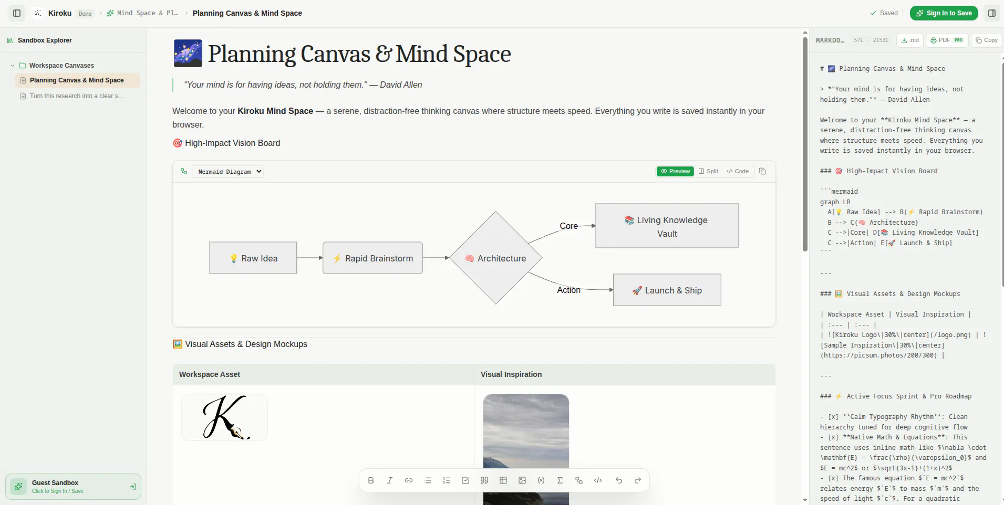Screen dimensions: 1004x505
Task: Copy the Mermaid diagram source
Action: coord(762,171)
